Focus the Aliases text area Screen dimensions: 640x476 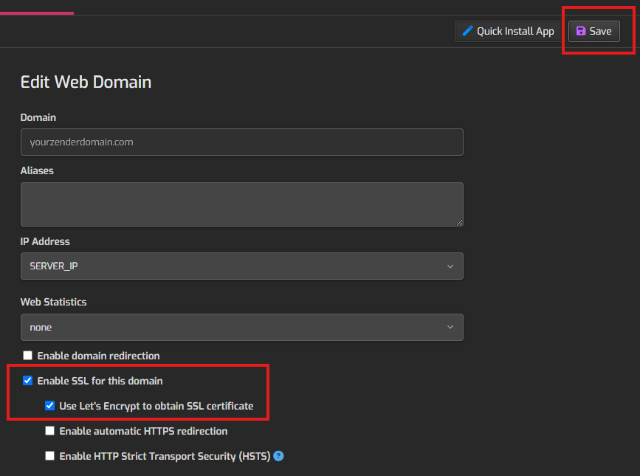pyautogui.click(x=241, y=204)
